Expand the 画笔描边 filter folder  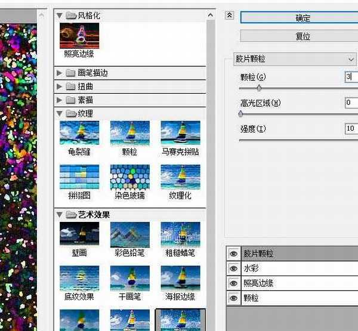(60, 73)
